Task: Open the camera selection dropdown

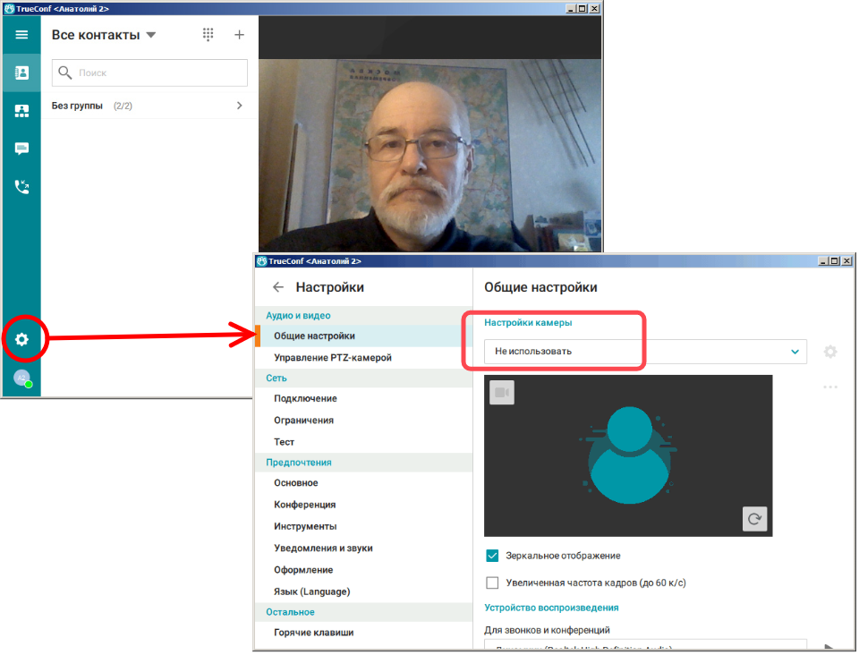Action: pos(645,352)
